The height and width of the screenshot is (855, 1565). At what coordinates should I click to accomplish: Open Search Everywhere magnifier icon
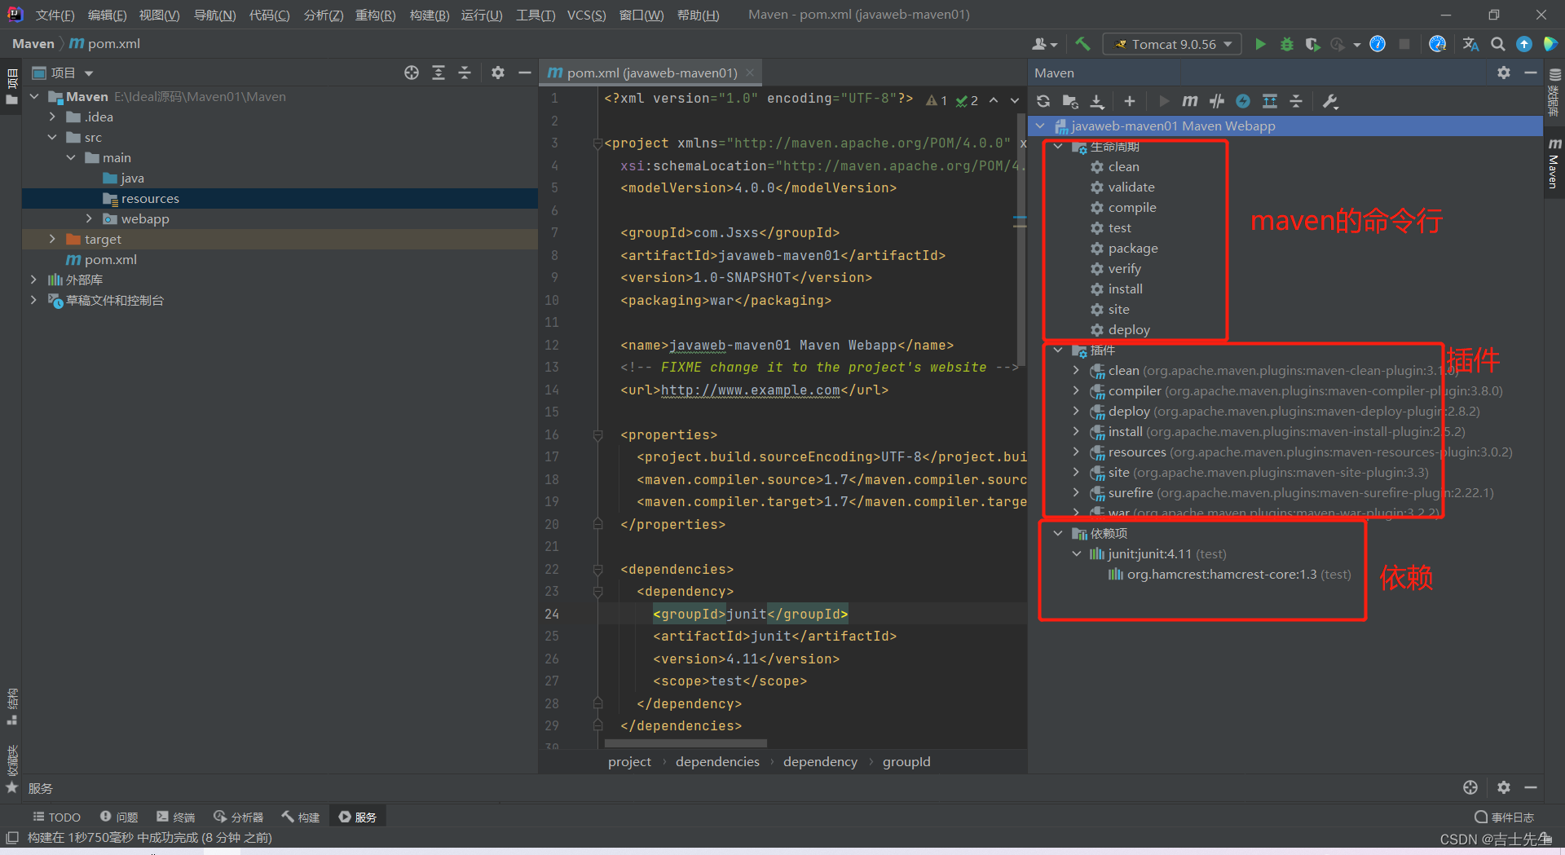coord(1497,44)
